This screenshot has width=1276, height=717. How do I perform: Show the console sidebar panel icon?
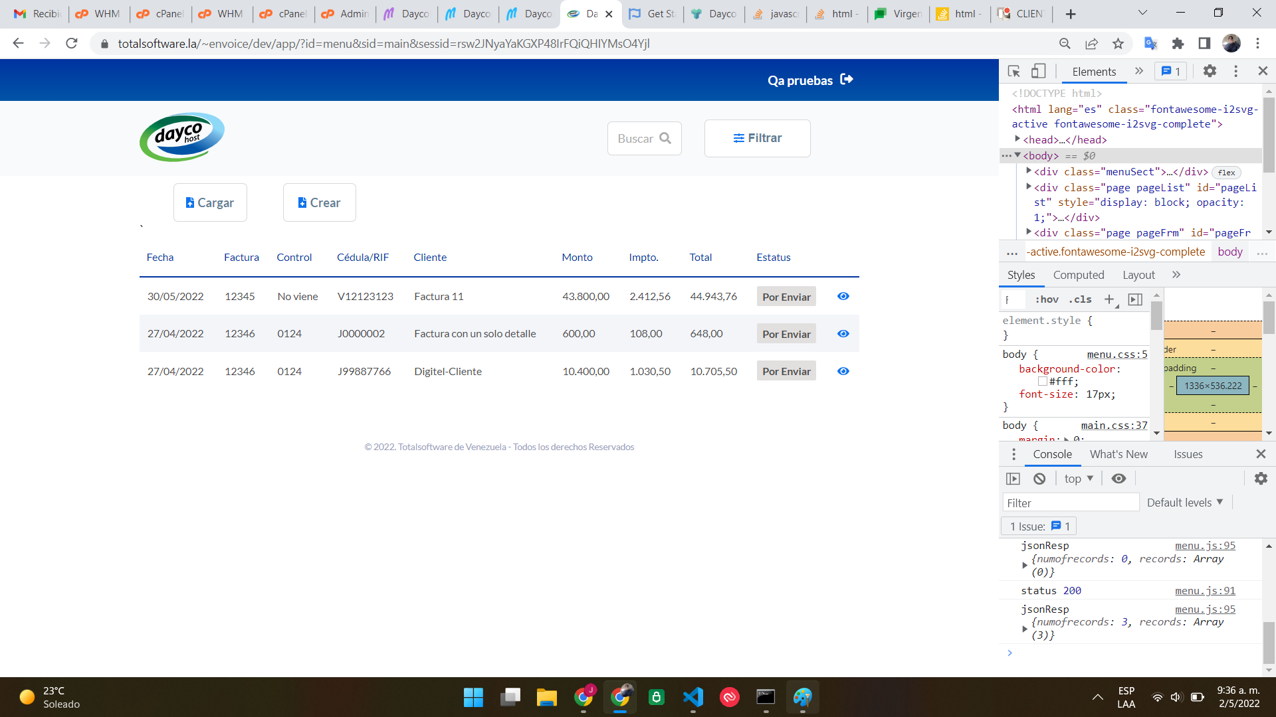1013,479
